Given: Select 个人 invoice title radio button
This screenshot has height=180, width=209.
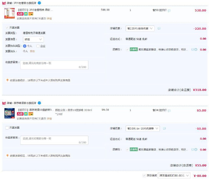Looking at the screenshot, I should click(25, 46).
